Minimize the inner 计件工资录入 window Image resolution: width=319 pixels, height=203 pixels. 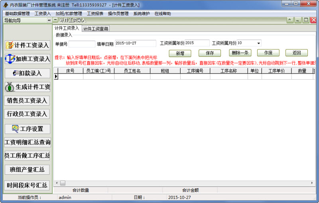[x=298, y=20]
